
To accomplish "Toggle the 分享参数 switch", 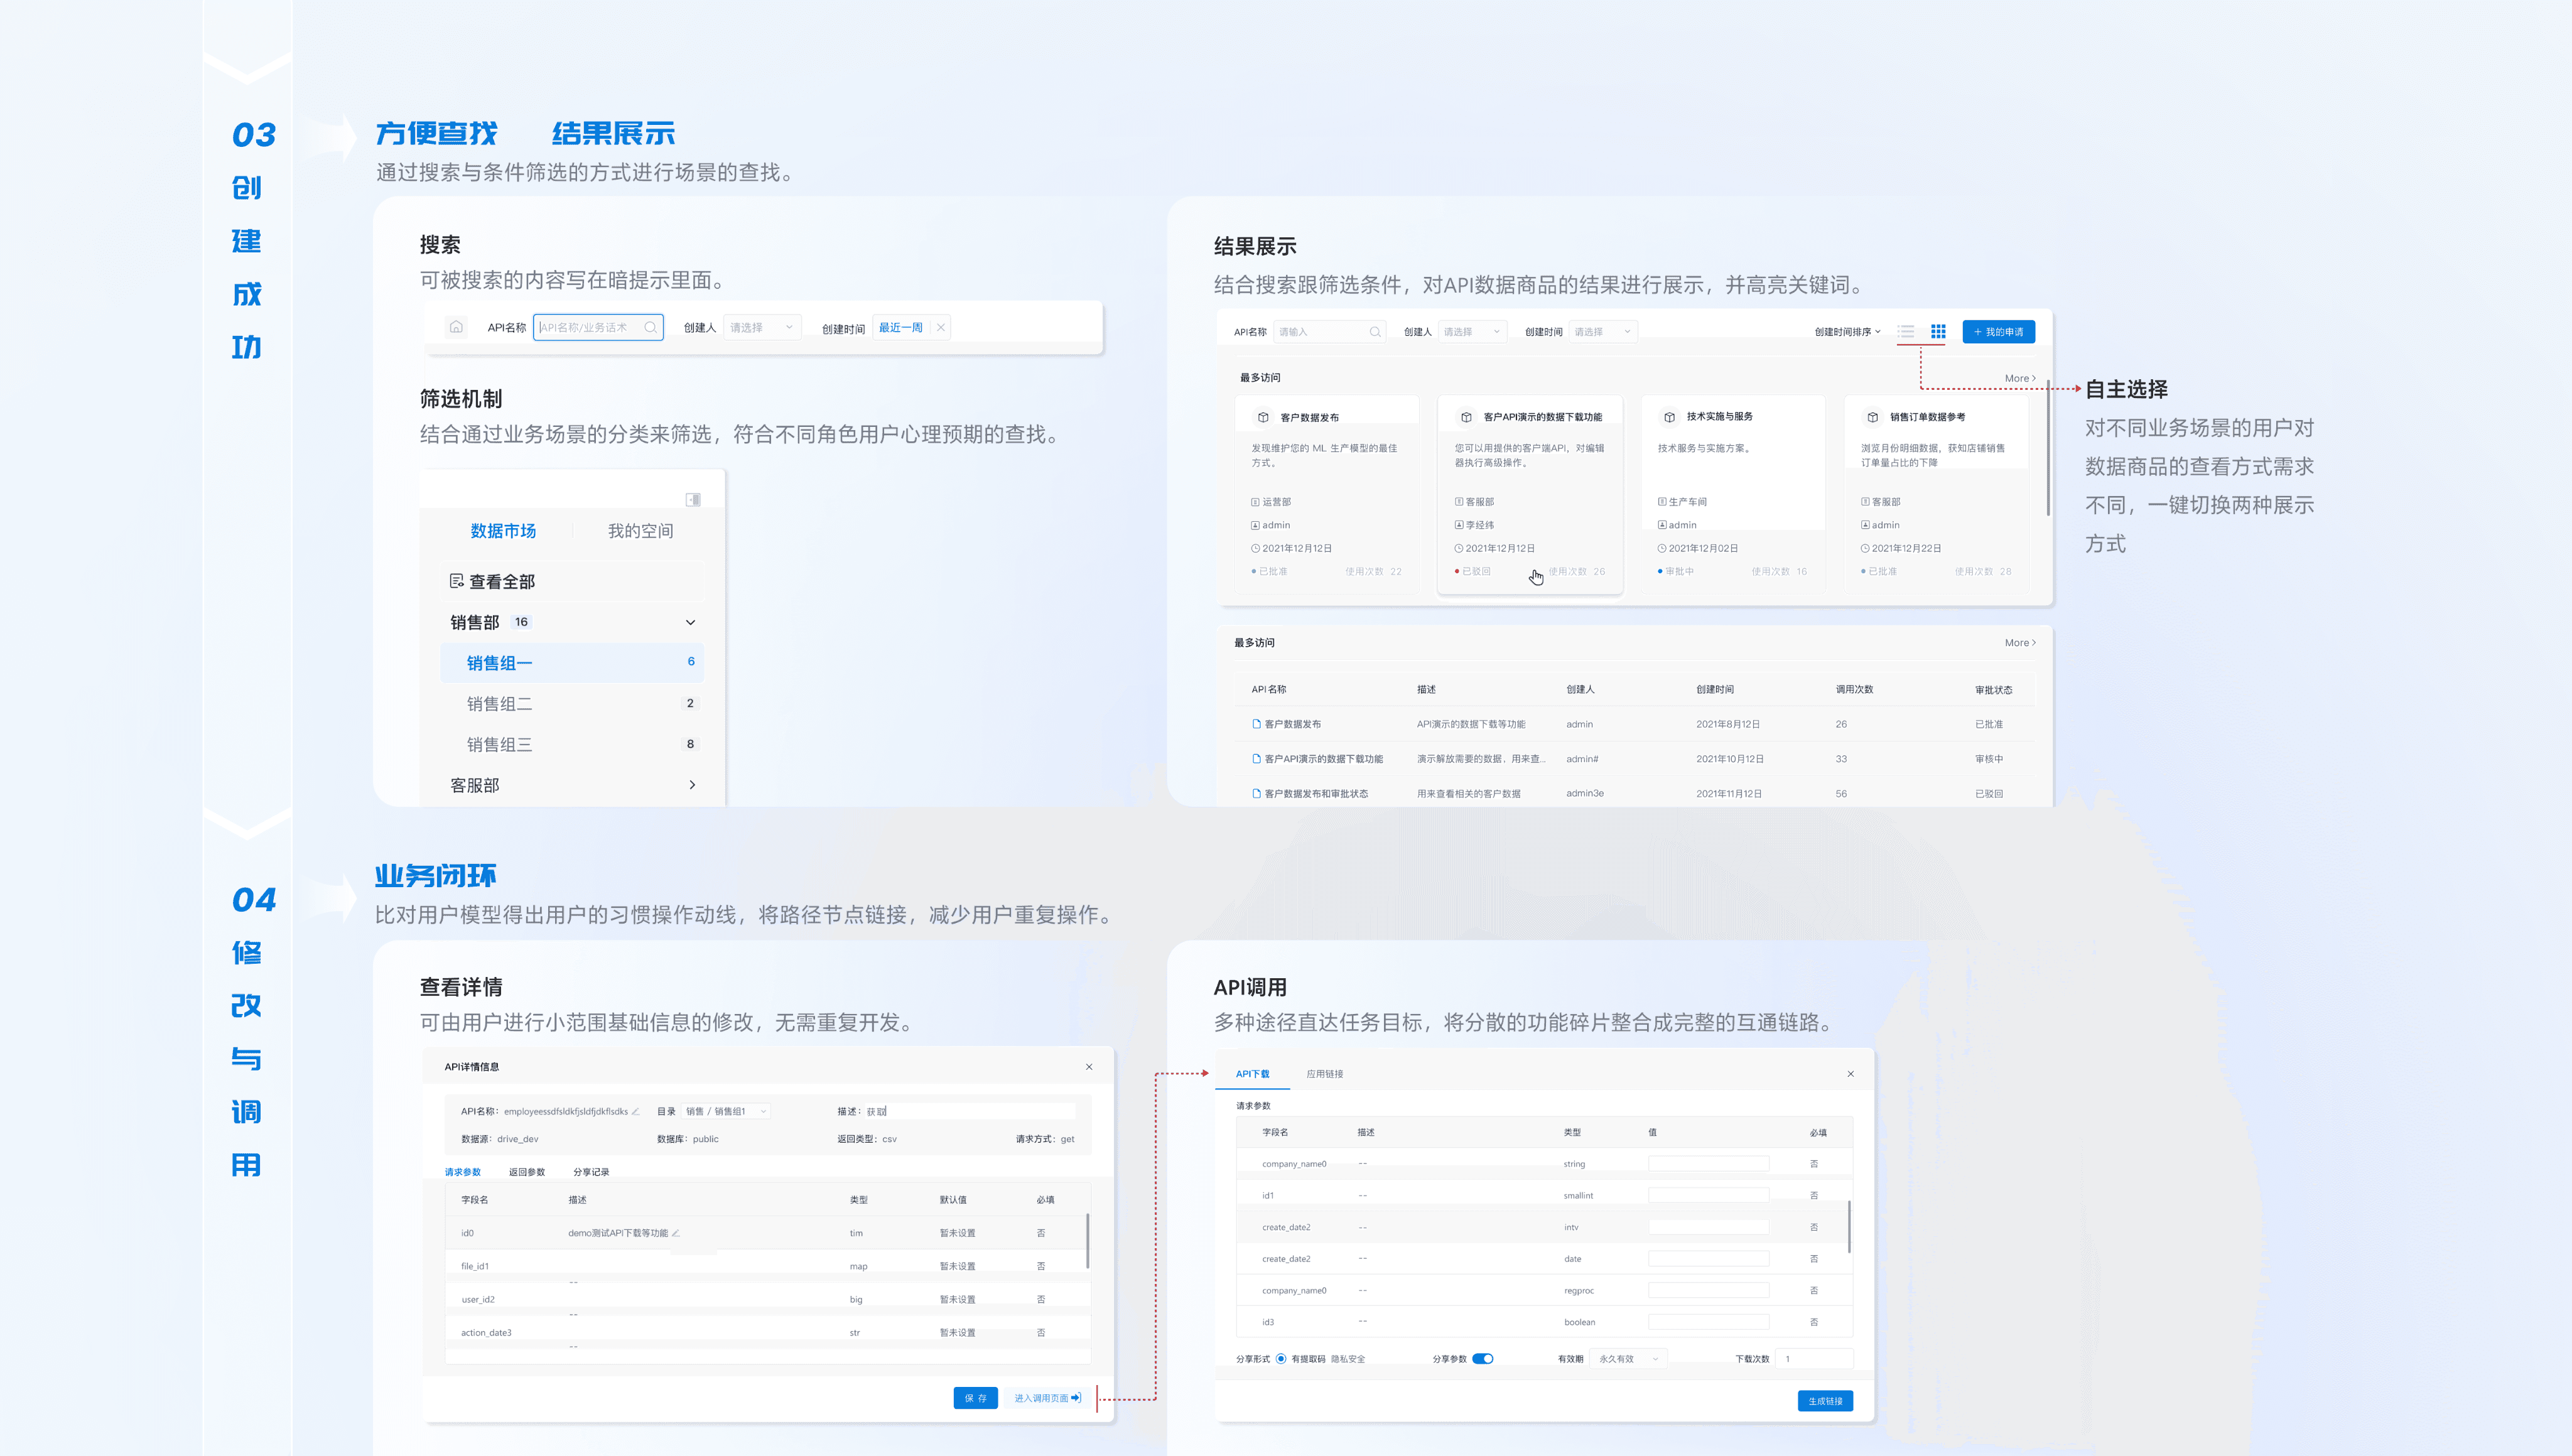I will [x=1483, y=1359].
